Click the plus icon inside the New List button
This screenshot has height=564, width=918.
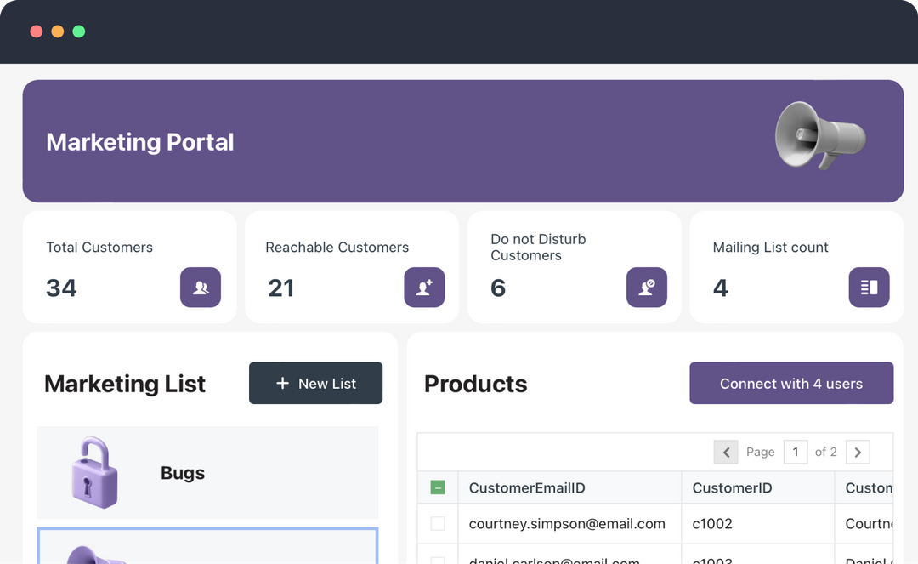(x=281, y=383)
